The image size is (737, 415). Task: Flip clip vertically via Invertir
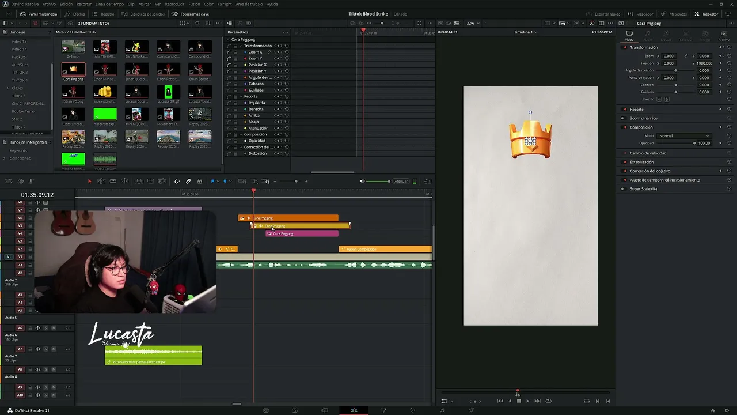coord(667,99)
